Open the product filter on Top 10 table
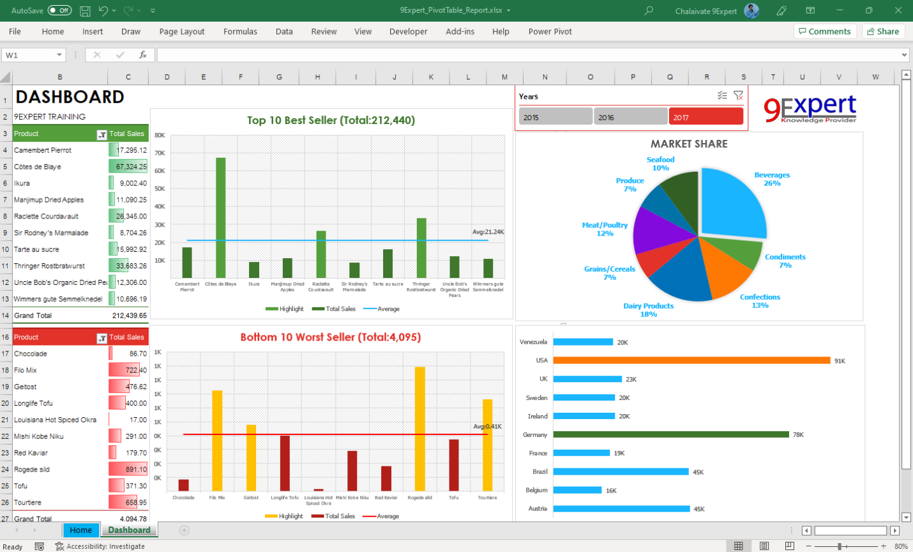 coord(102,134)
